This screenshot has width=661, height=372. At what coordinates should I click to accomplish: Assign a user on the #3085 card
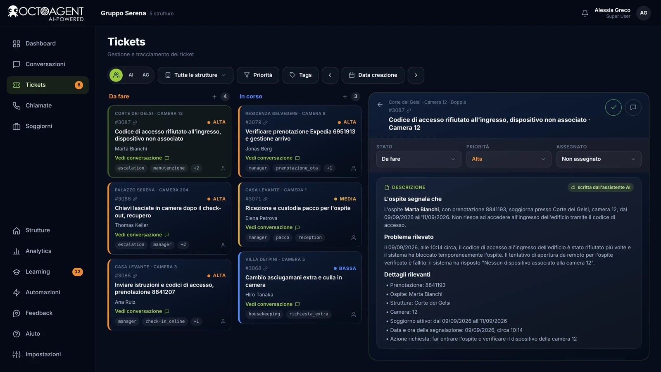[x=223, y=322]
